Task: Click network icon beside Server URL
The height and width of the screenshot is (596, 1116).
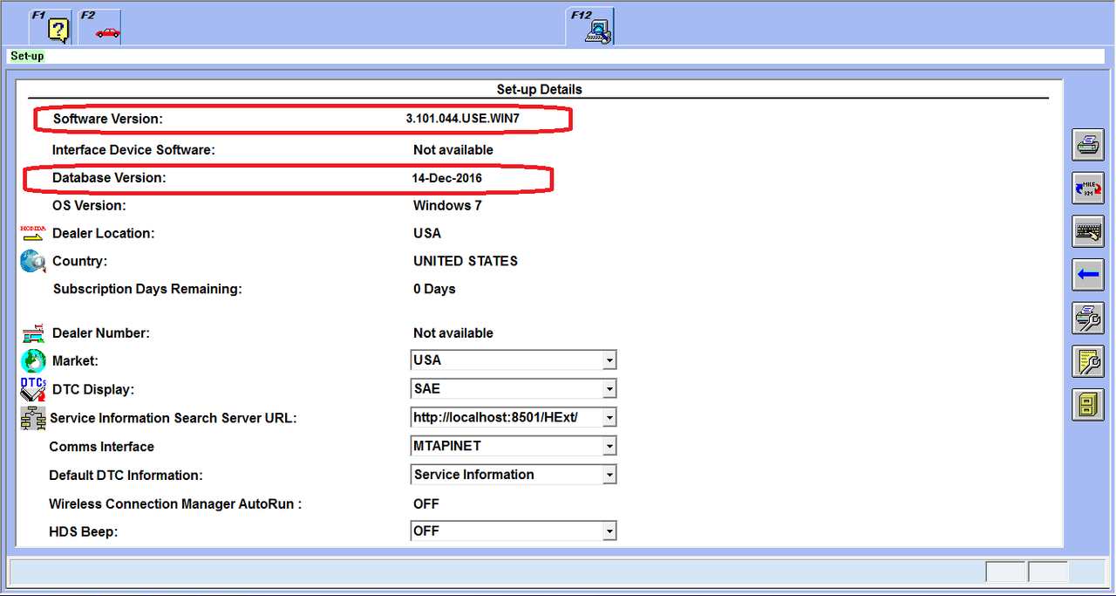Action: pos(32,418)
